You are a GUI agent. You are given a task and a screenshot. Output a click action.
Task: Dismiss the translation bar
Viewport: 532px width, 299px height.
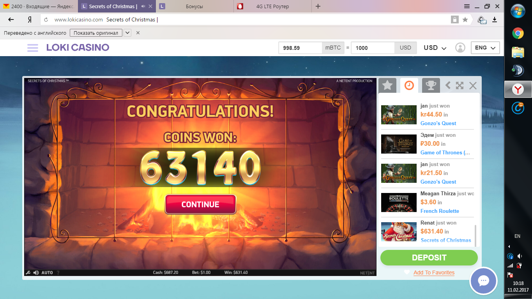coord(138,33)
